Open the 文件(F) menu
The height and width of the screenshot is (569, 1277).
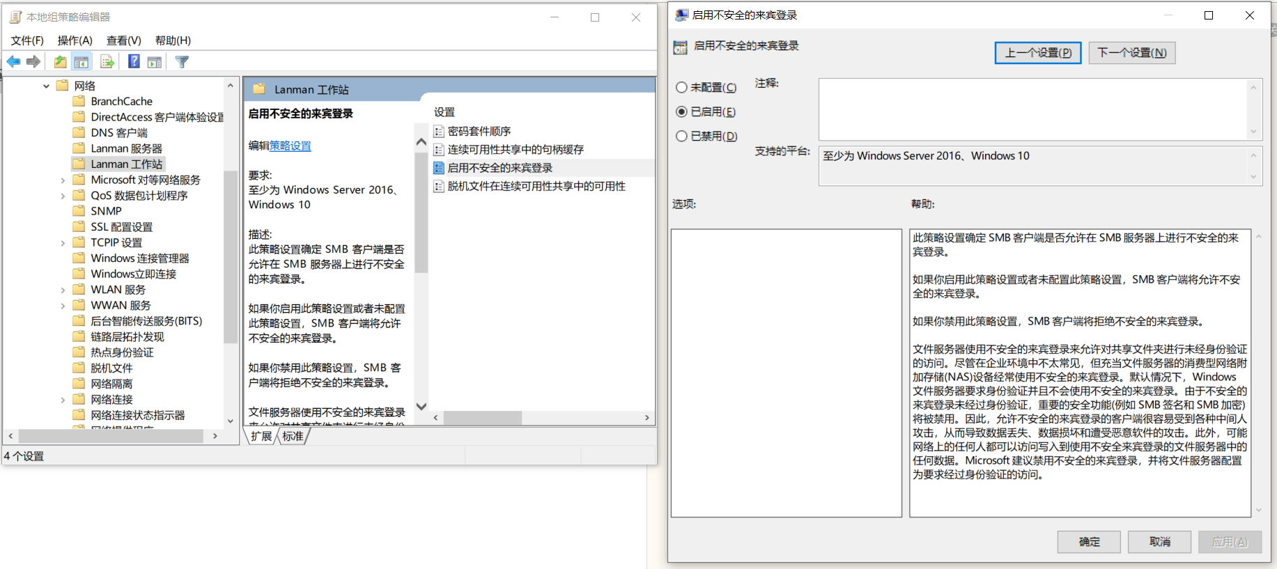point(27,40)
